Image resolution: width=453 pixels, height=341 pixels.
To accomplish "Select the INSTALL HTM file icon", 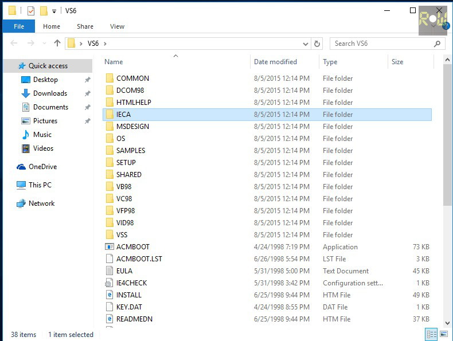I will click(x=110, y=295).
